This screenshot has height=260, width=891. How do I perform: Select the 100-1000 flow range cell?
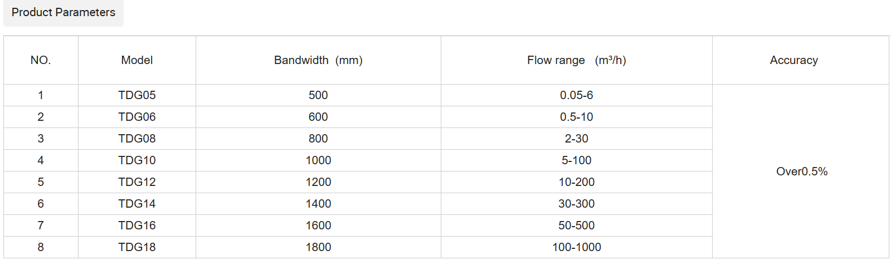(x=576, y=247)
